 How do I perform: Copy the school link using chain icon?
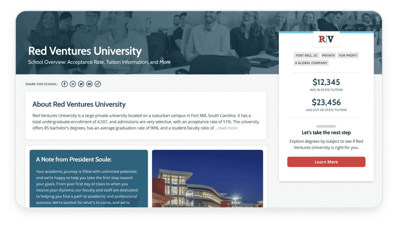coord(98,84)
